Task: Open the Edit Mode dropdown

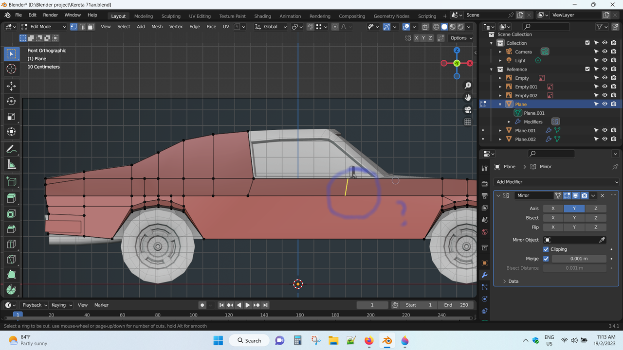Action: click(44, 26)
